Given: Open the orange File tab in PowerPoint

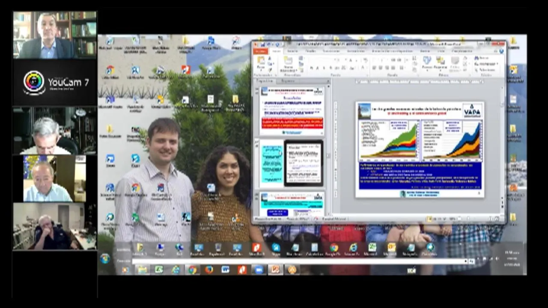Looking at the screenshot, I should tap(260, 51).
